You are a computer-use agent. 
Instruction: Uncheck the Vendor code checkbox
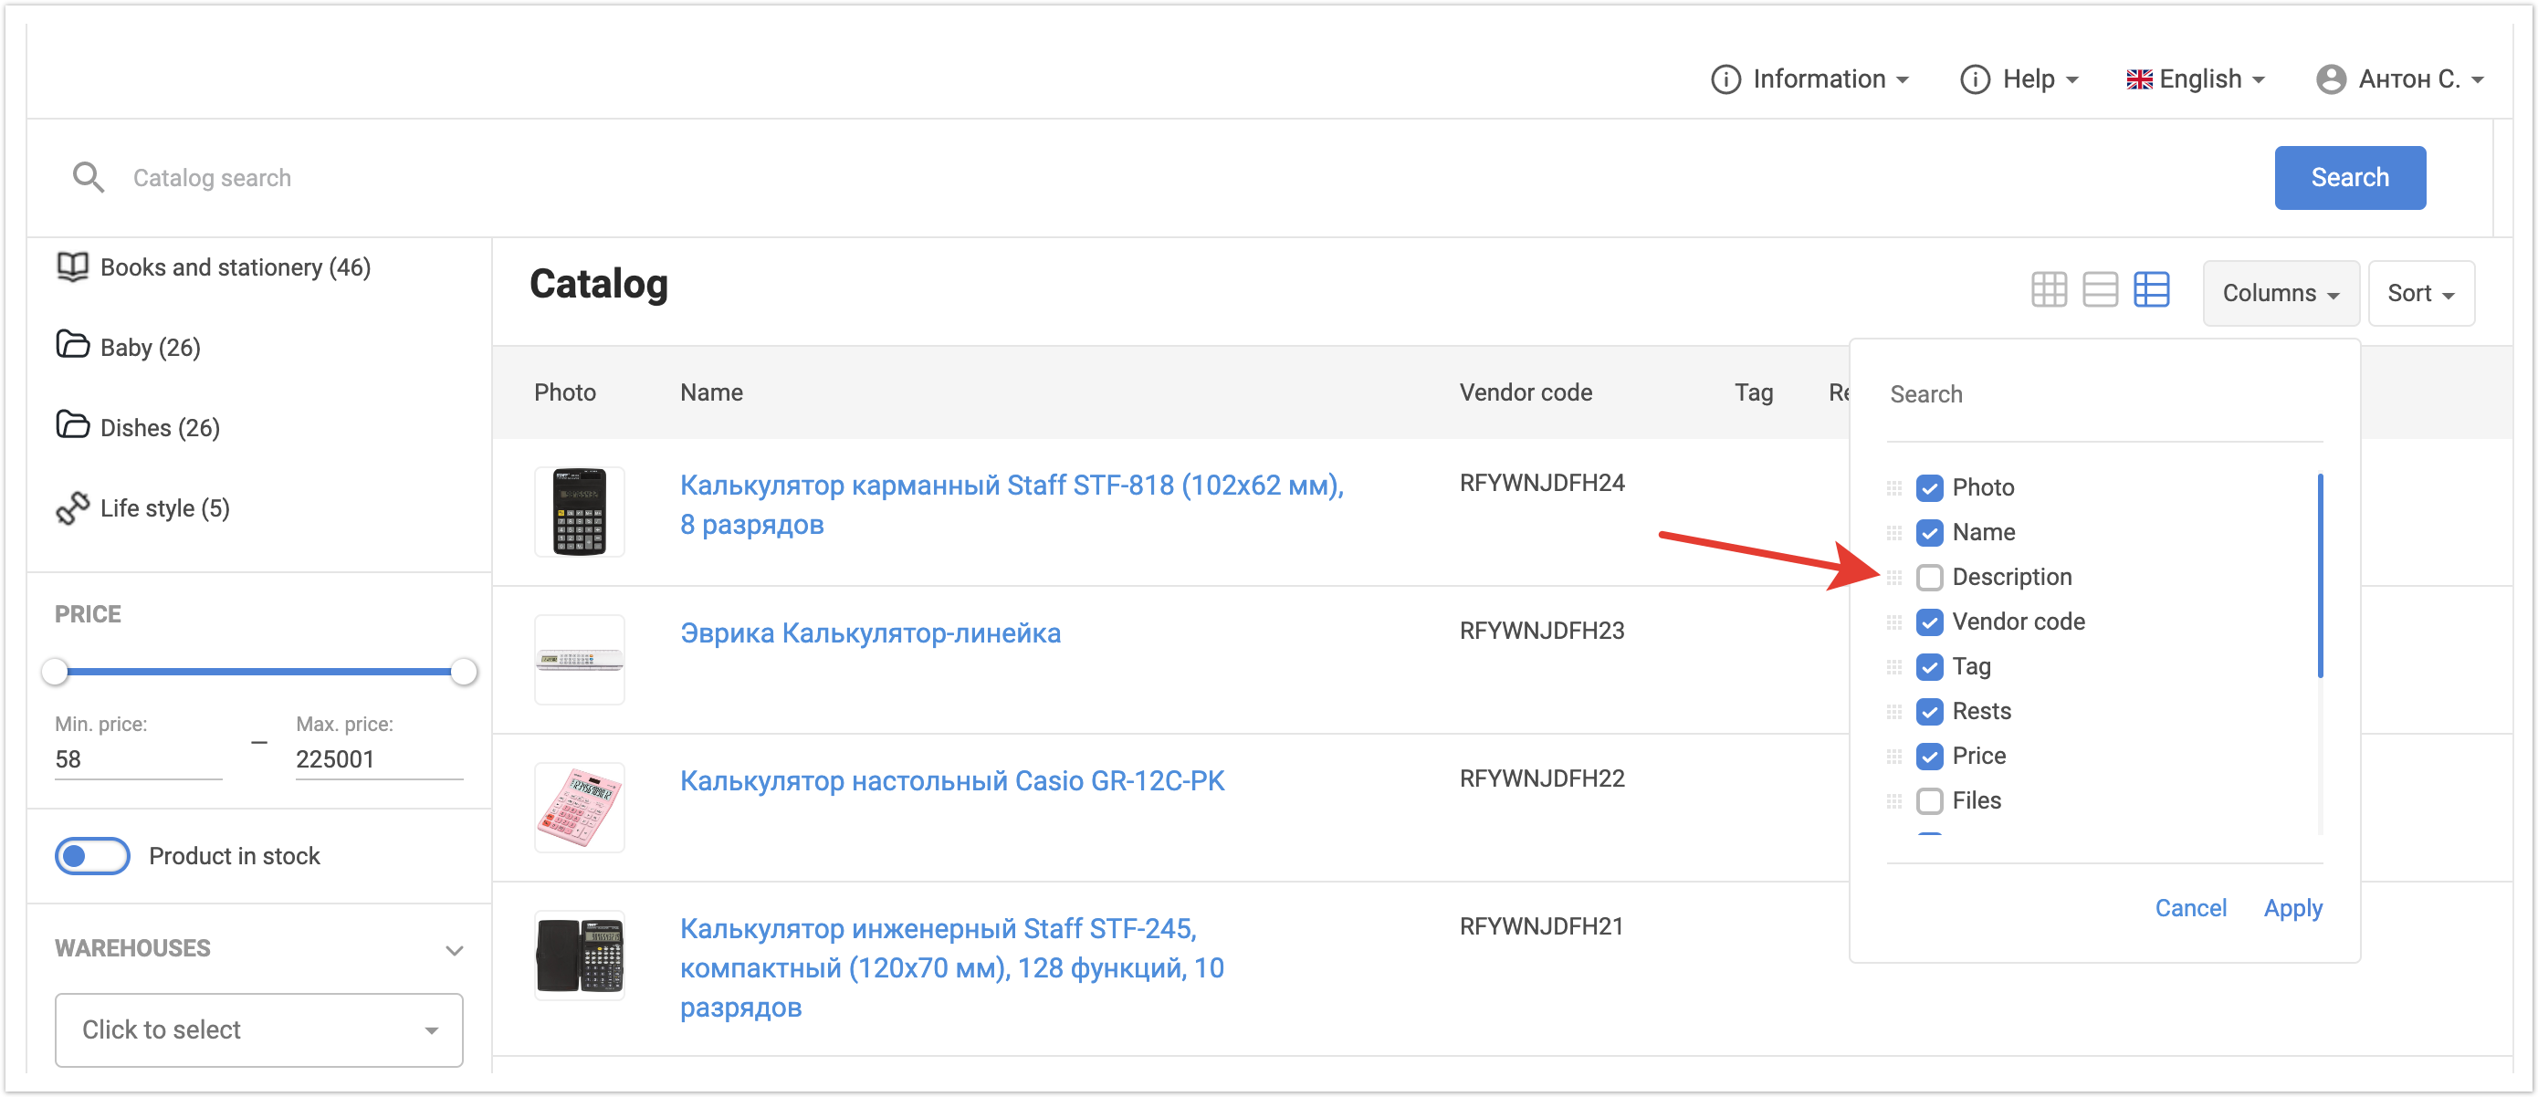click(1929, 622)
